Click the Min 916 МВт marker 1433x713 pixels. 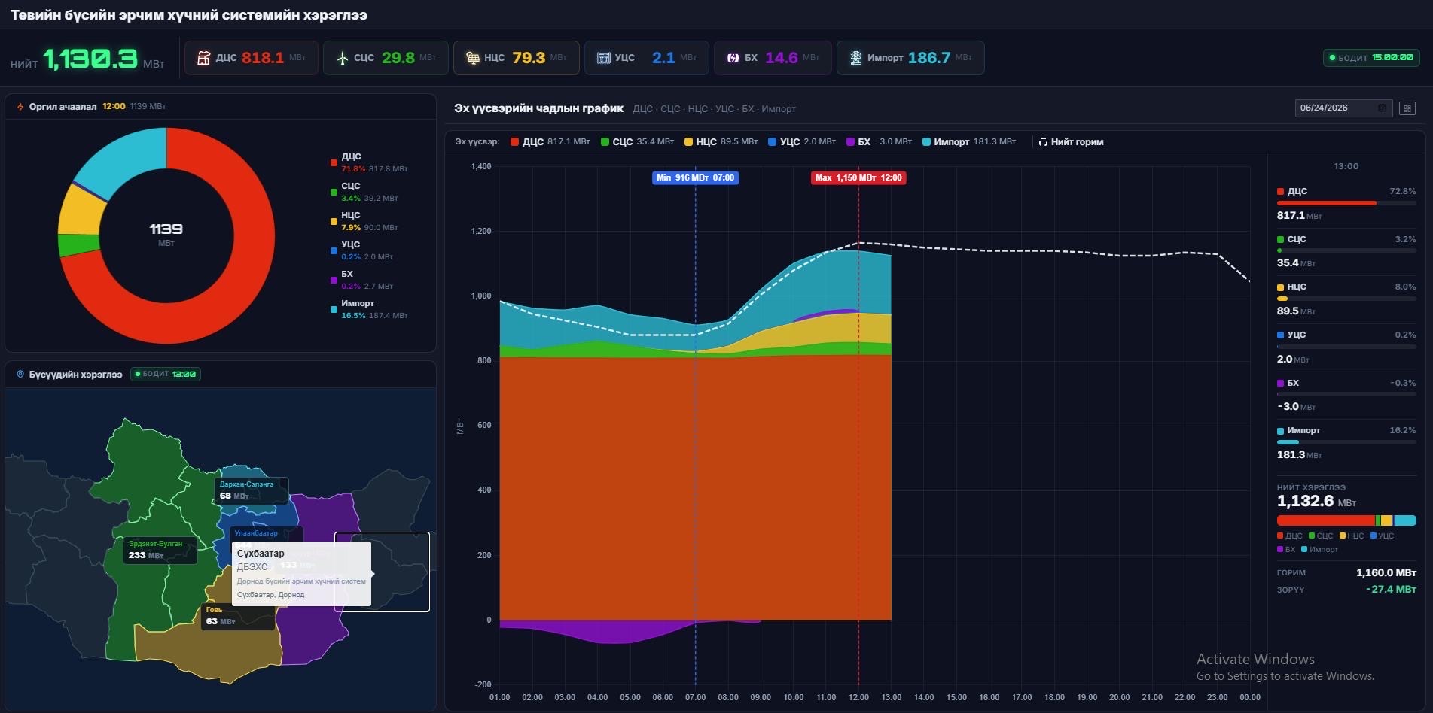point(695,178)
